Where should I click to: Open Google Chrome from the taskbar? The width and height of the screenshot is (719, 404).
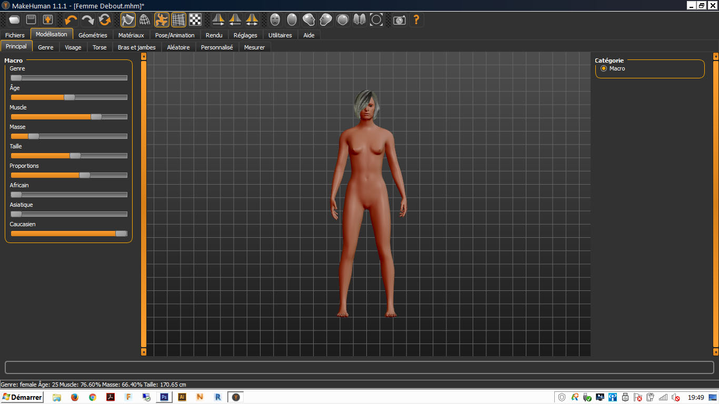(x=93, y=397)
